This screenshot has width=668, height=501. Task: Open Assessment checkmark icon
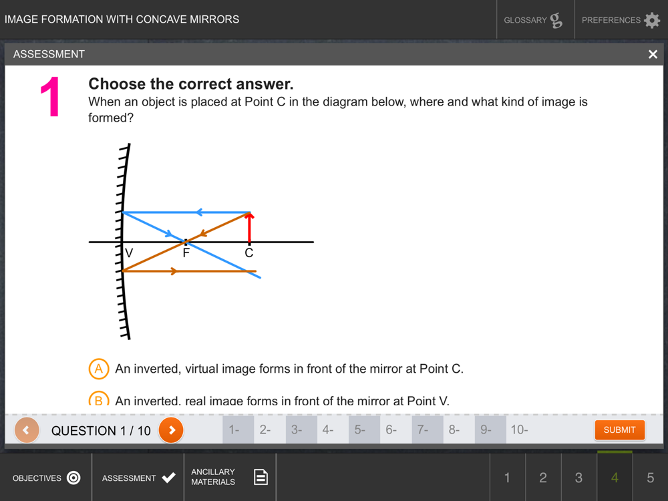[169, 478]
